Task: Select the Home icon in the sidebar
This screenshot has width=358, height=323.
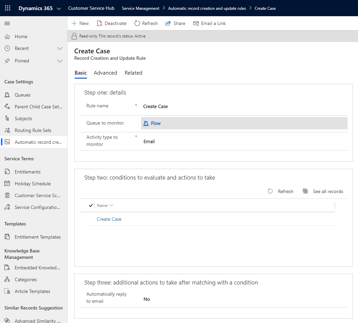Action: coord(7,36)
